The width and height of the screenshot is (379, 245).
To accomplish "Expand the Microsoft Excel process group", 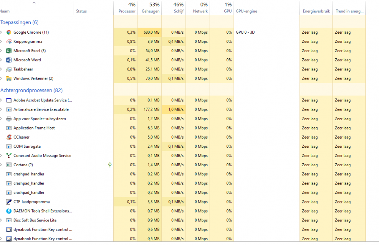I will (1, 51).
